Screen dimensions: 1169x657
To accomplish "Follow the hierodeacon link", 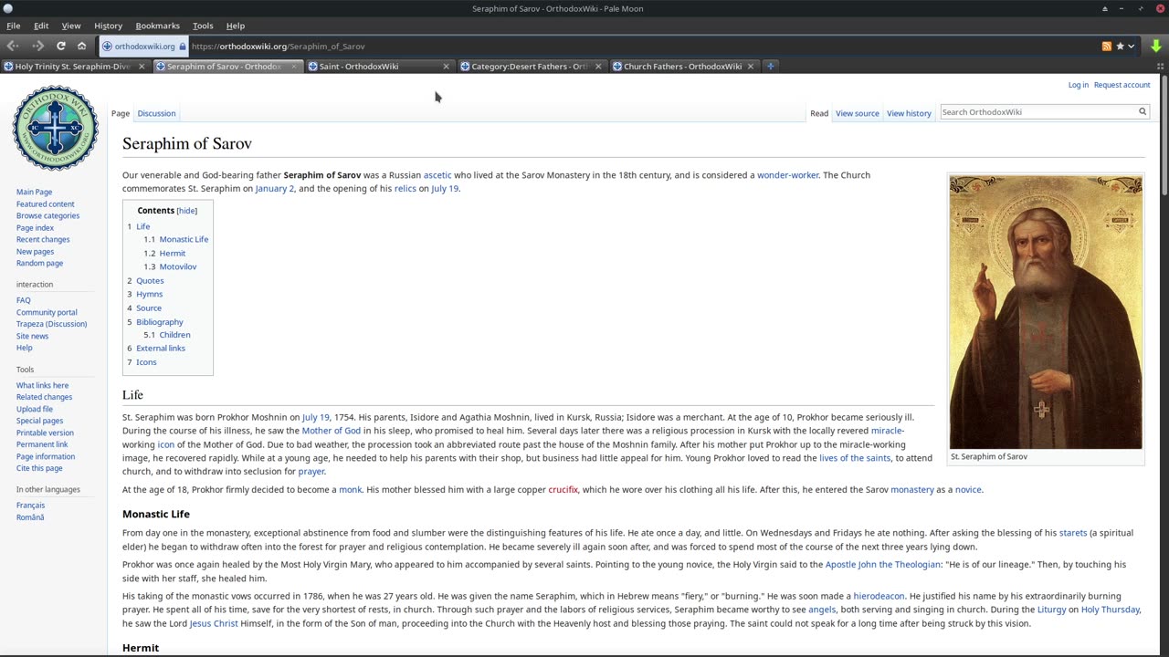I will point(879,596).
